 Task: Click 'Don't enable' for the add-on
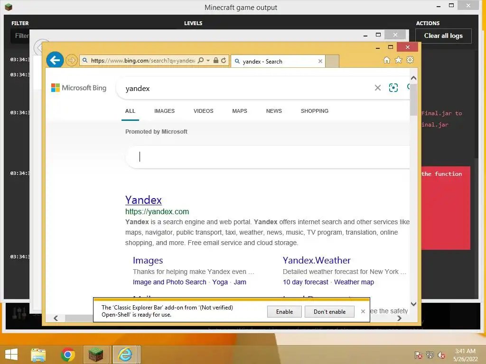coord(329,312)
